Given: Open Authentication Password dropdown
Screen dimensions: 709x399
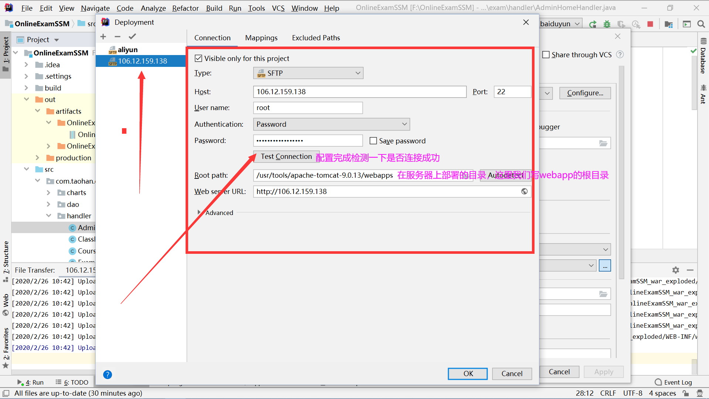Looking at the screenshot, I should click(332, 124).
